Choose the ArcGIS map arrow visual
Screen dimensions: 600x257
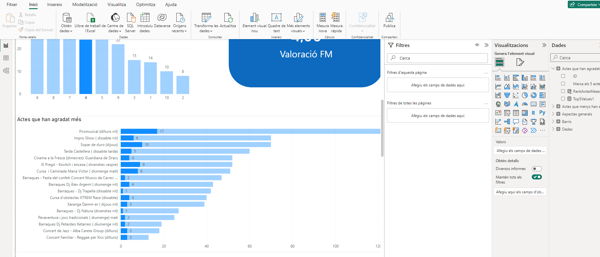[516, 104]
